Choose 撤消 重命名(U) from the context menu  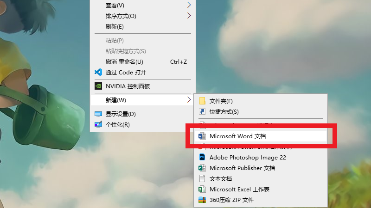pyautogui.click(x=124, y=61)
